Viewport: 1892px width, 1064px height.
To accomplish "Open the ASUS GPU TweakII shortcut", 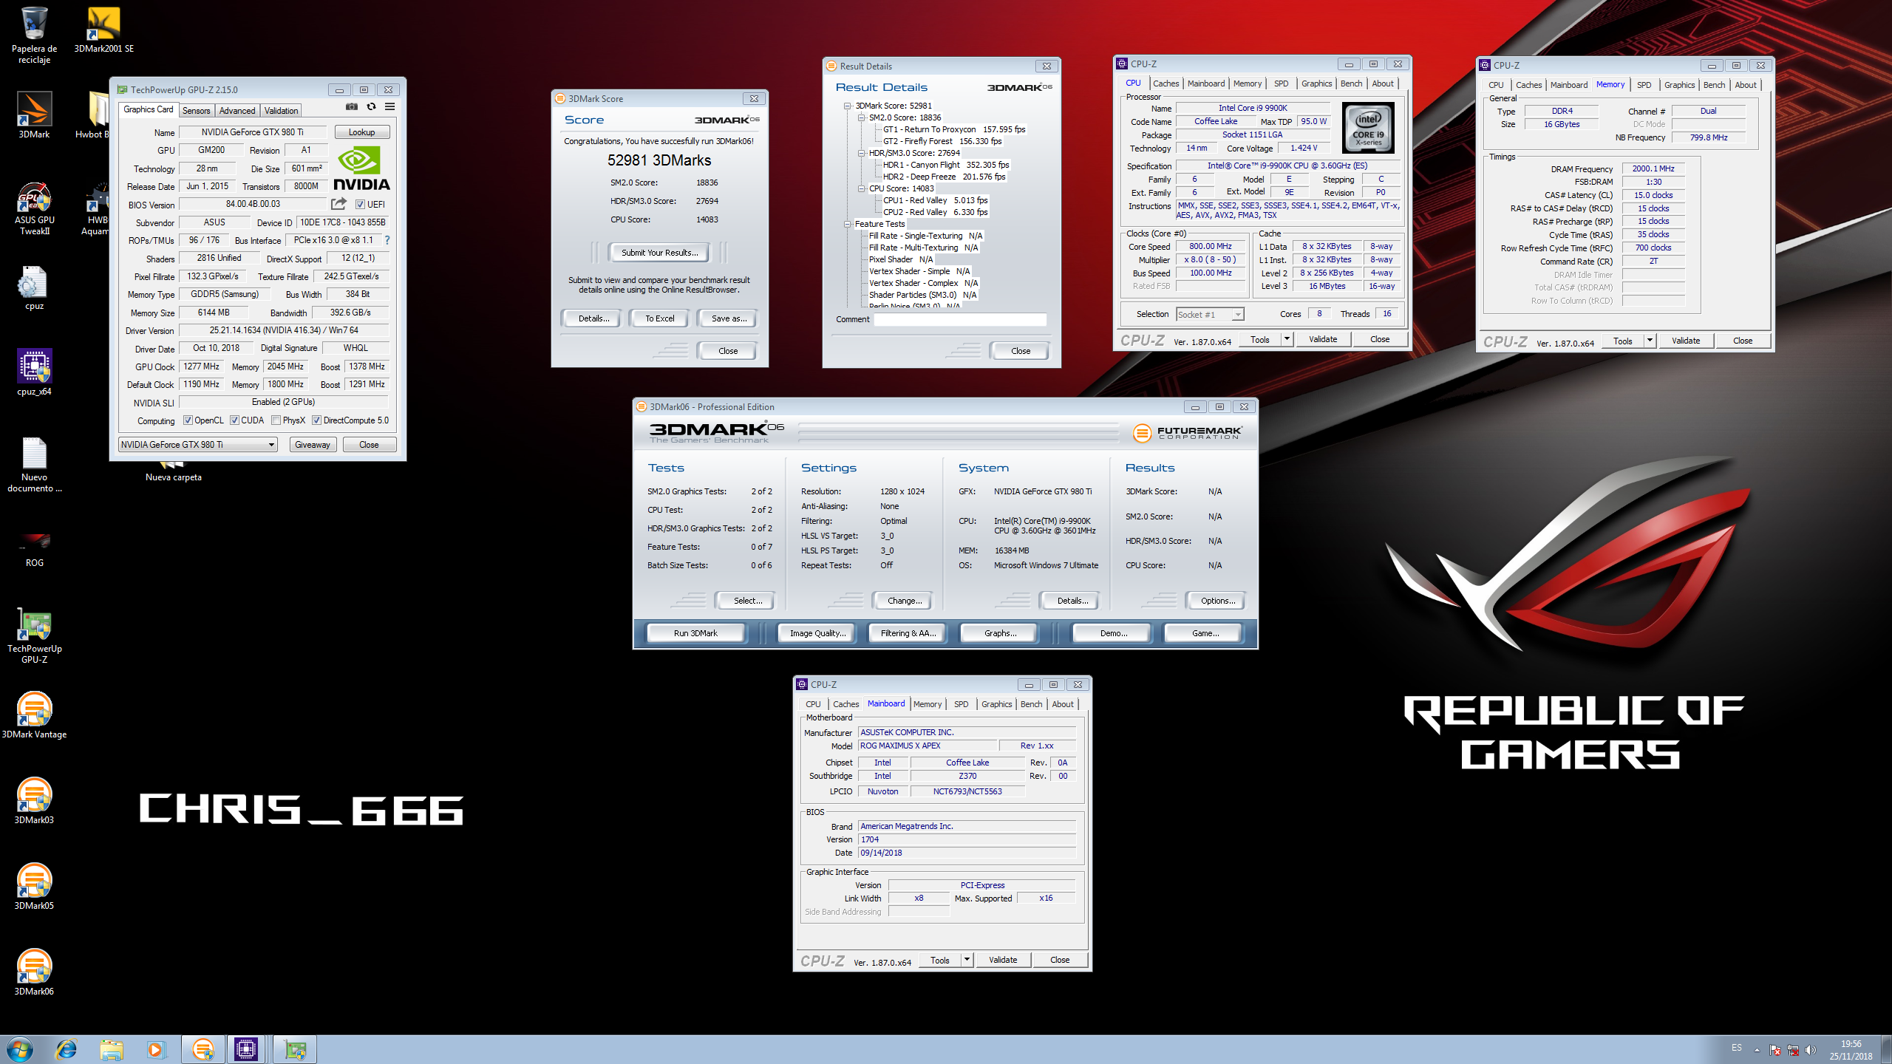I will (x=34, y=208).
